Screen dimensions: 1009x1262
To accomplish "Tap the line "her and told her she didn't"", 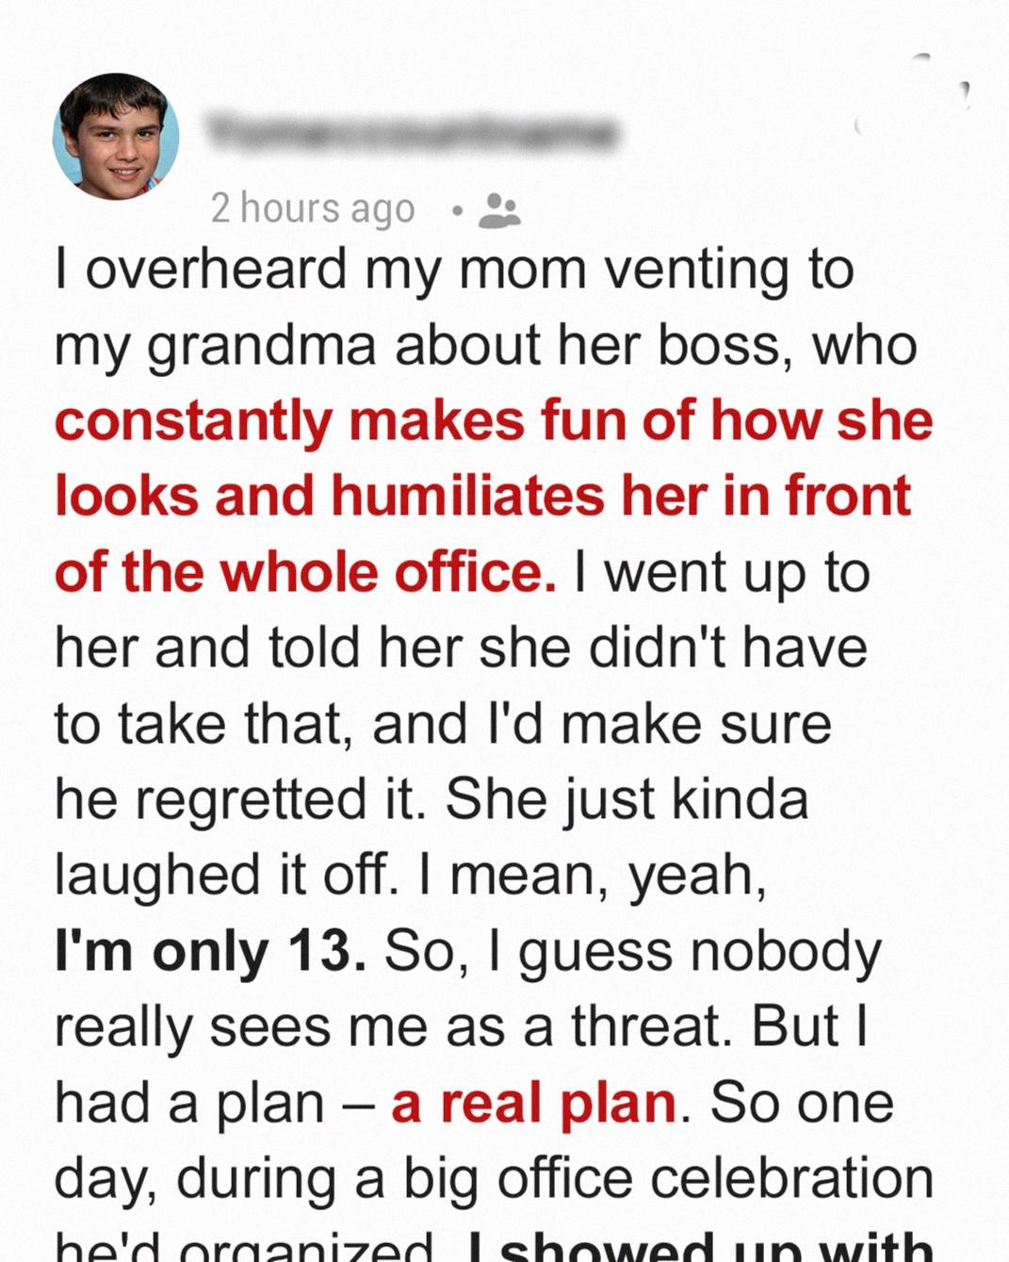I will [x=461, y=647].
